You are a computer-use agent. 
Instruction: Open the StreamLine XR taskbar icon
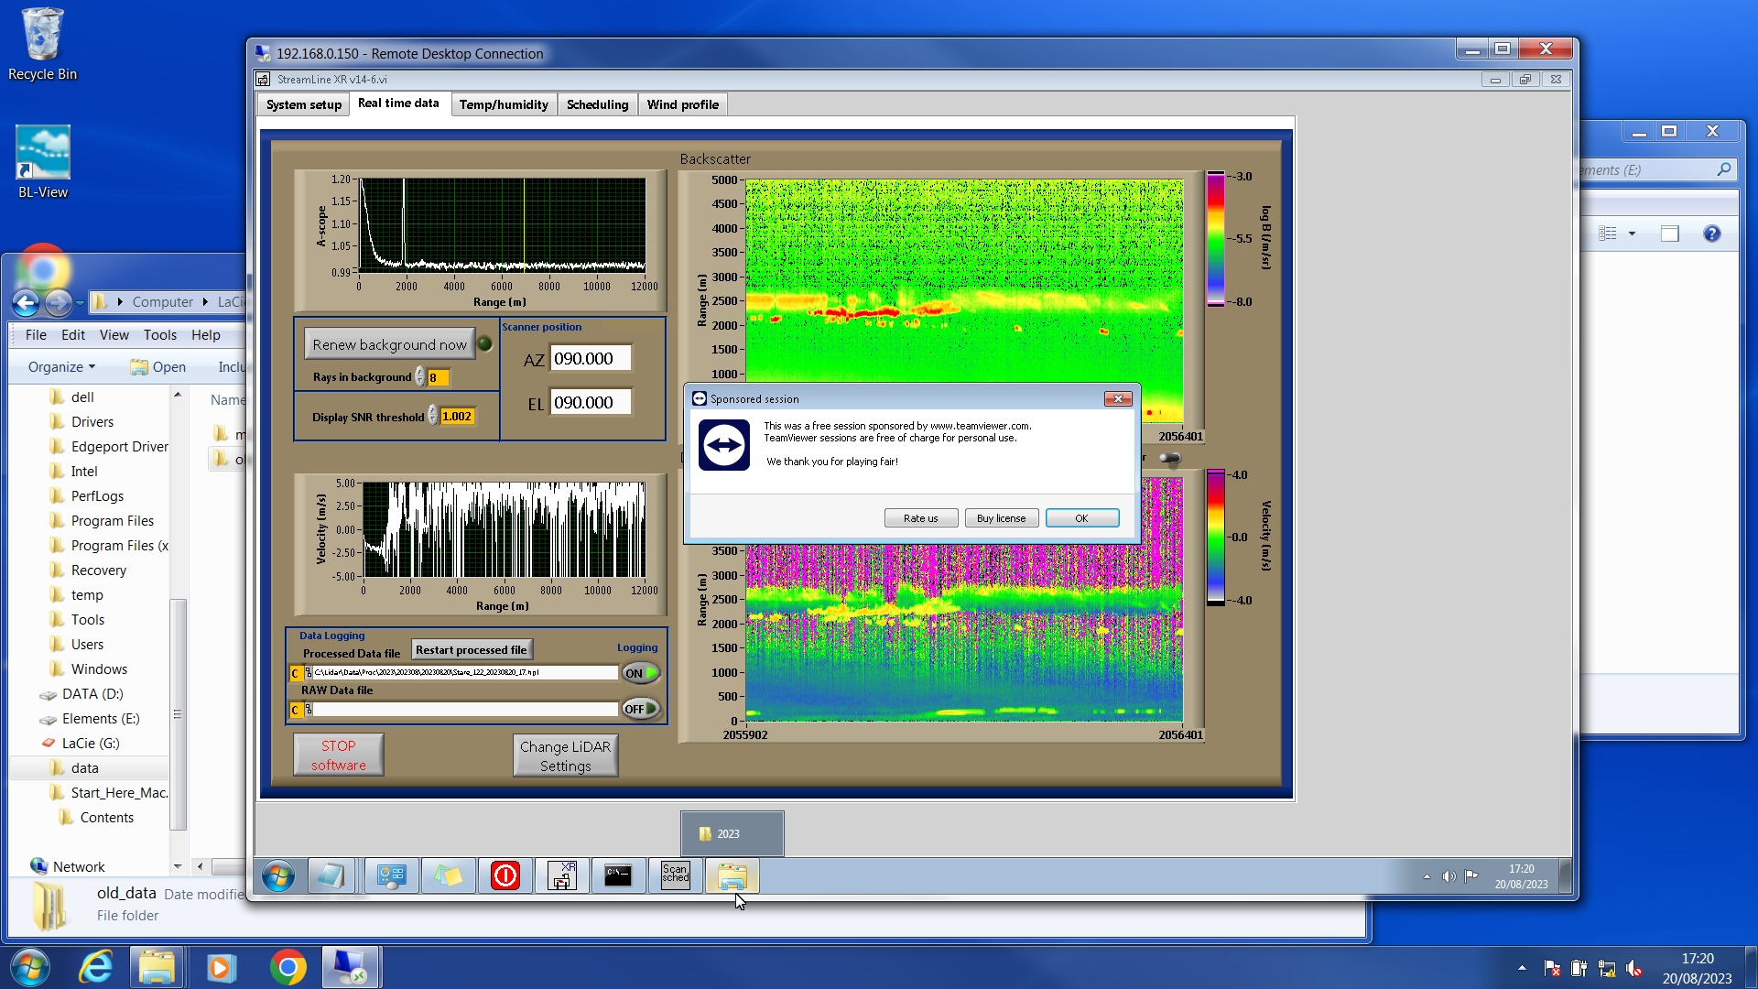pos(561,875)
